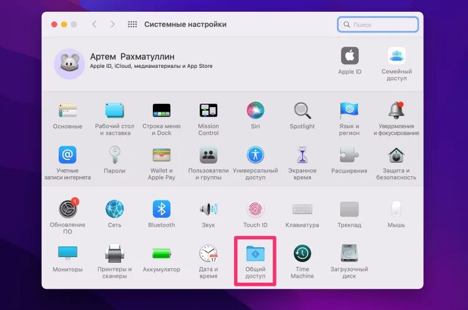Open the Расширения puzzle icon

pos(349,155)
